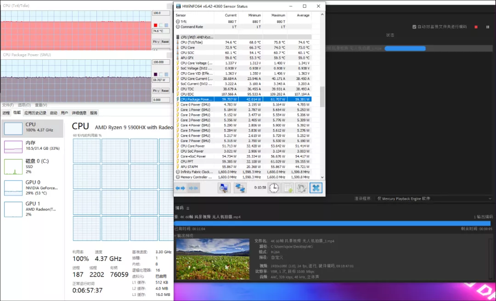This screenshot has height=301, width=496.
Task: Click Reset in CPU Package Power graph
Action: [165, 91]
